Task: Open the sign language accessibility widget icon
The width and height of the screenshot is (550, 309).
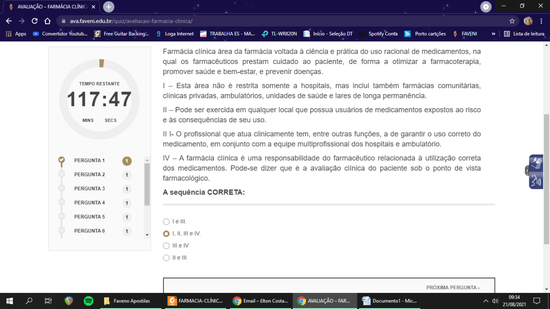Action: [x=536, y=163]
